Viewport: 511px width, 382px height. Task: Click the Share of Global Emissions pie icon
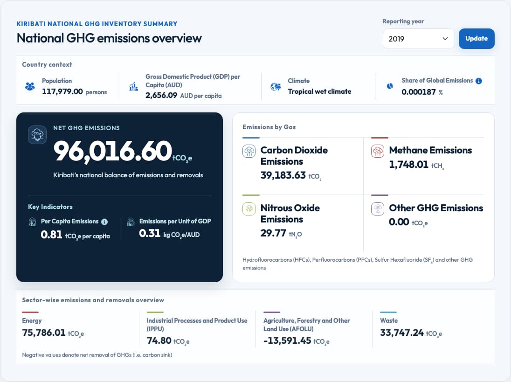click(390, 86)
